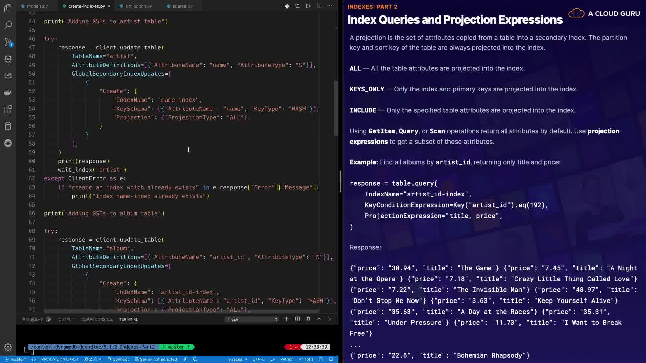Open the Run and Debug bug icon
The image size is (646, 363).
click(x=8, y=59)
